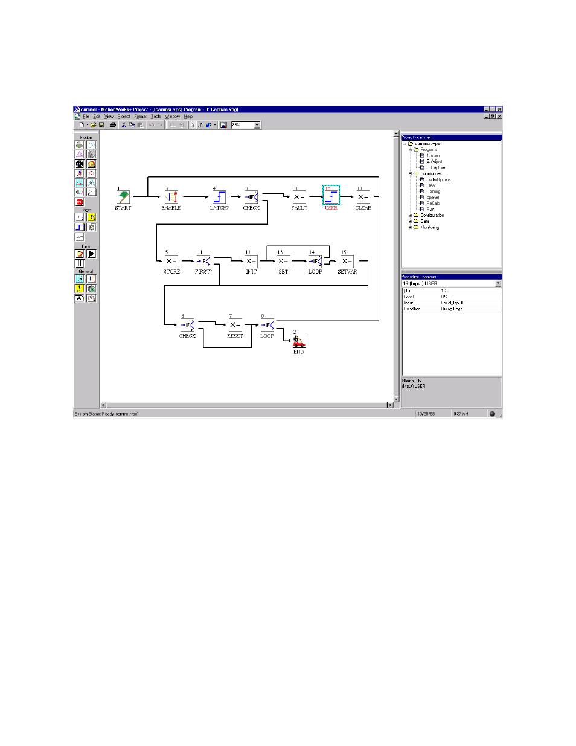Open the block selector dropdown in Properties
Screen dimensions: 576x746
click(498, 284)
